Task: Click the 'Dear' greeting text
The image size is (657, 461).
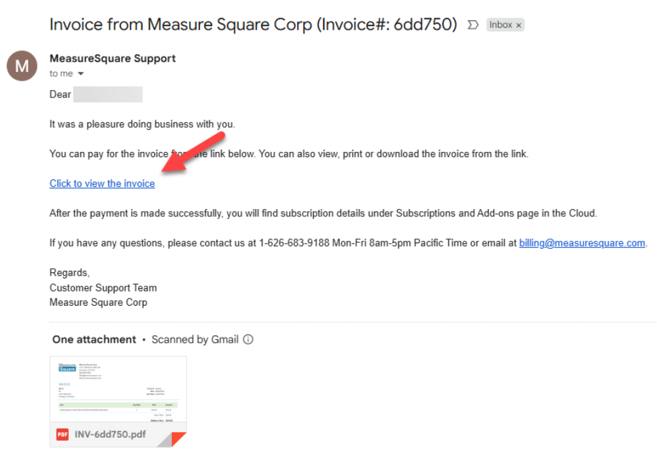Action: click(61, 94)
